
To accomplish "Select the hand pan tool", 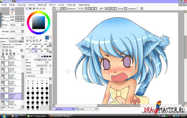I will click(37, 41).
